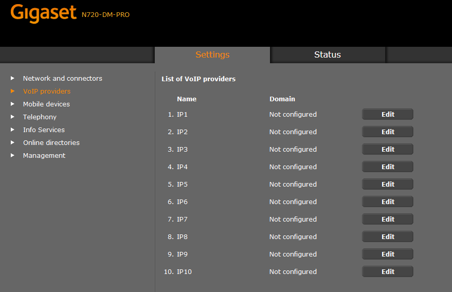Go to Mobile devices settings
This screenshot has width=452, height=292.
click(46, 104)
